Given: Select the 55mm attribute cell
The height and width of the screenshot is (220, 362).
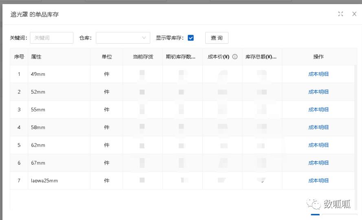Looking at the screenshot, I should (x=59, y=110).
